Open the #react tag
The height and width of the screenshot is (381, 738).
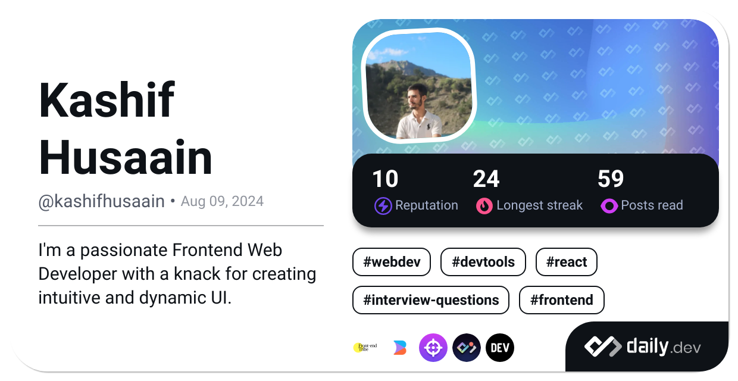click(566, 262)
